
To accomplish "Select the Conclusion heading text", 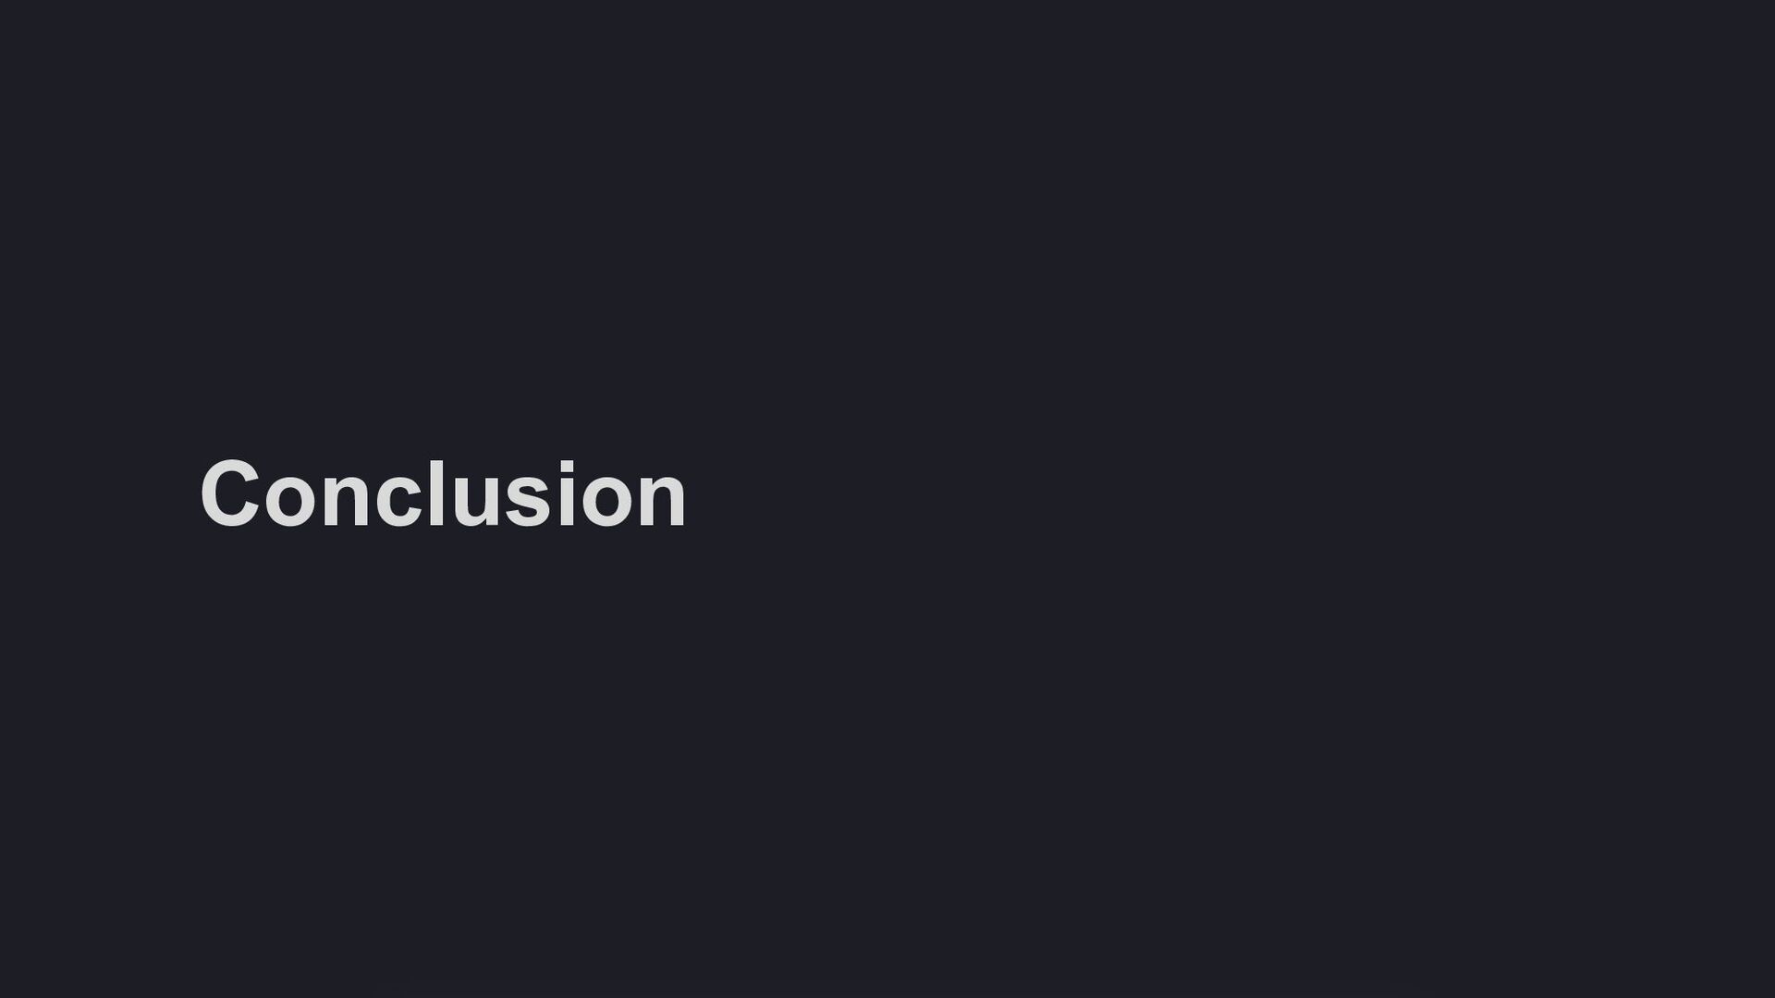I will pyautogui.click(x=443, y=494).
